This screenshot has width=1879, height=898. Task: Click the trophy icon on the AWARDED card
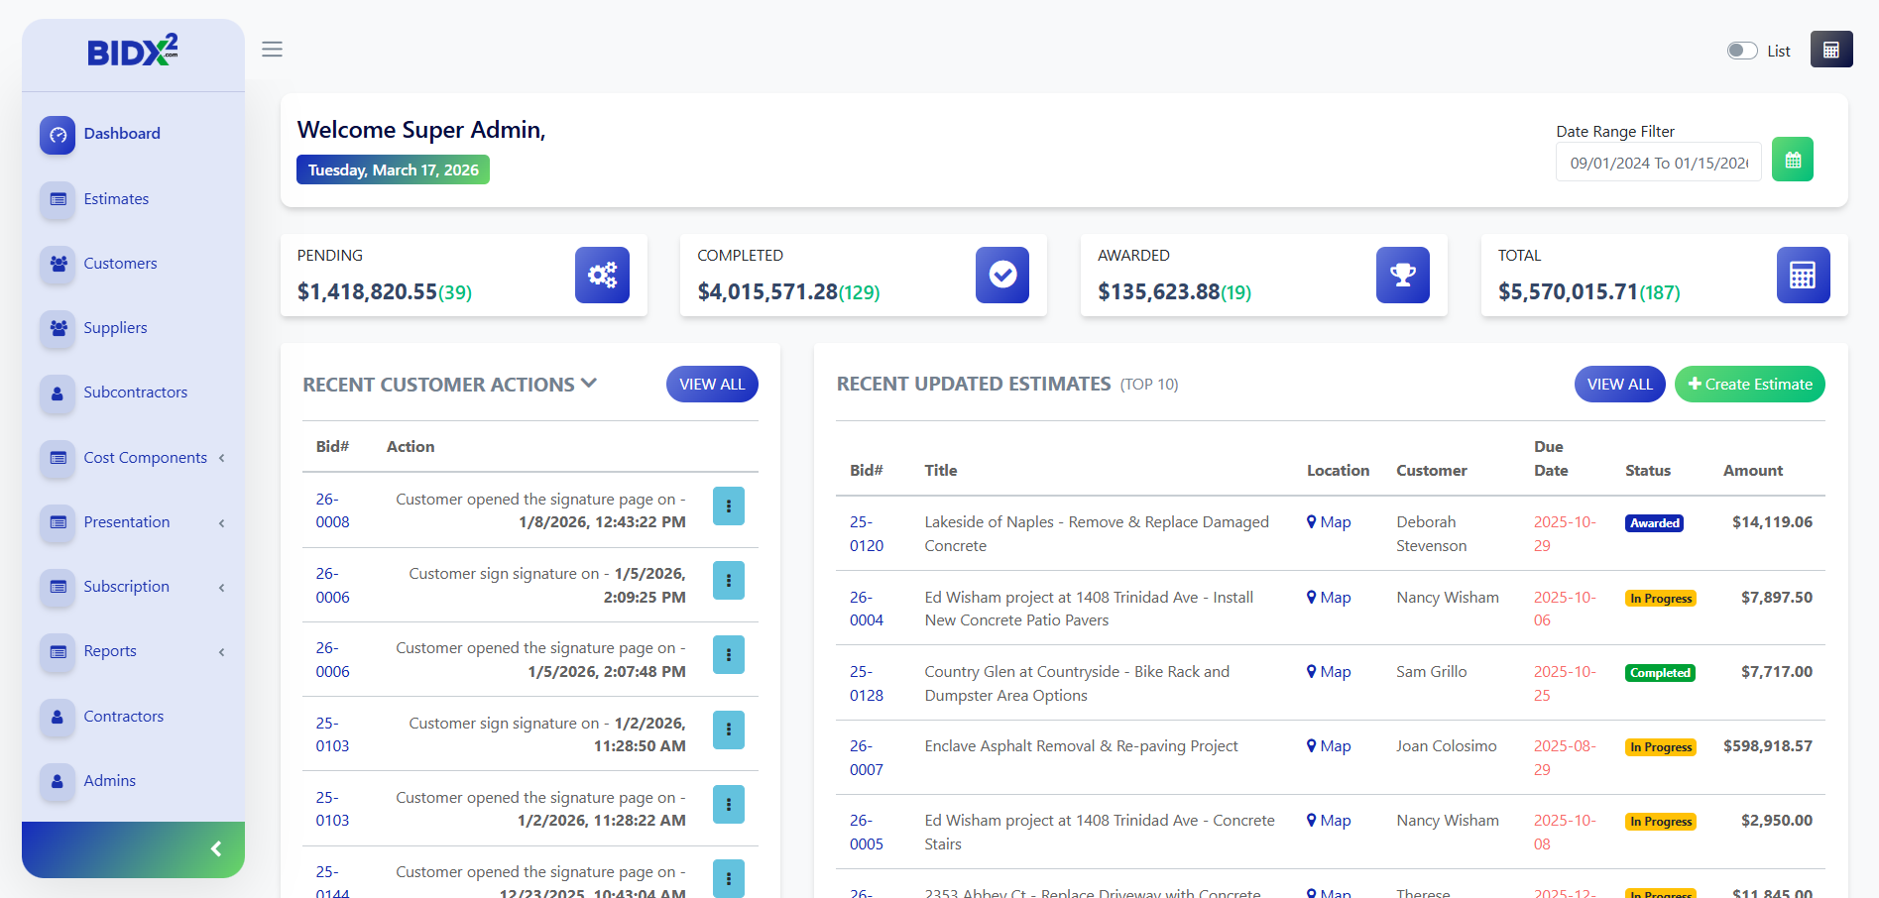1402,275
